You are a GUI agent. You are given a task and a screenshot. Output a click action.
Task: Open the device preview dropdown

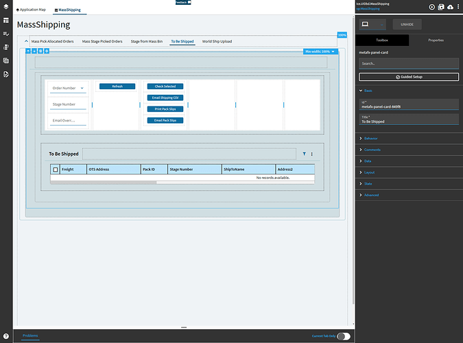tap(372, 24)
